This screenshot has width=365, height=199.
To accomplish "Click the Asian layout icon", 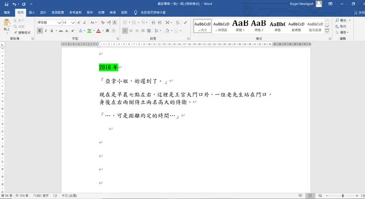I will (167, 23).
